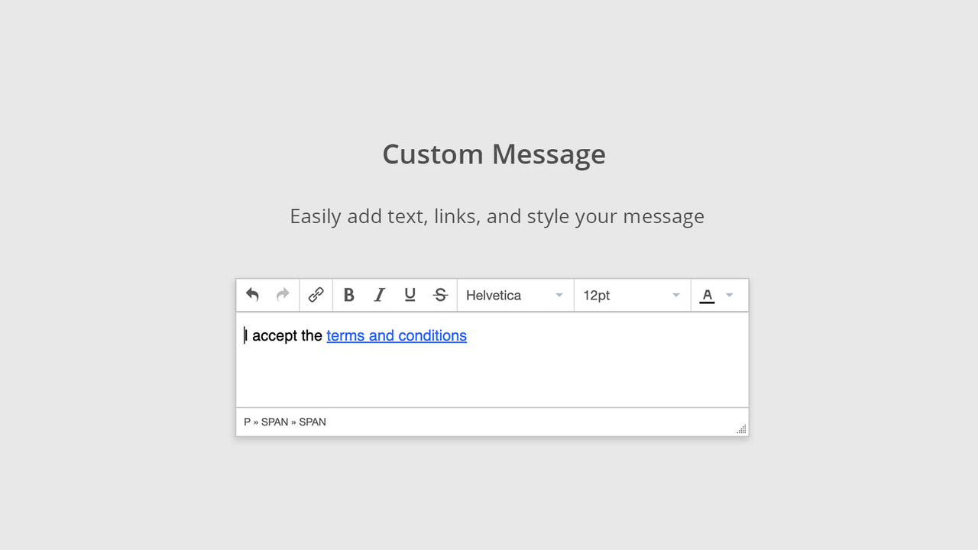Viewport: 978px width, 550px height.
Task: Apply Strikethrough formatting
Action: coord(440,295)
